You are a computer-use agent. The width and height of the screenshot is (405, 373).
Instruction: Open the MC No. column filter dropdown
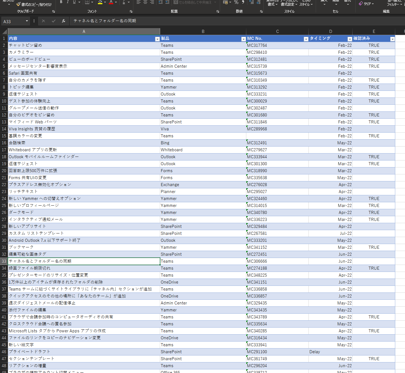point(306,39)
